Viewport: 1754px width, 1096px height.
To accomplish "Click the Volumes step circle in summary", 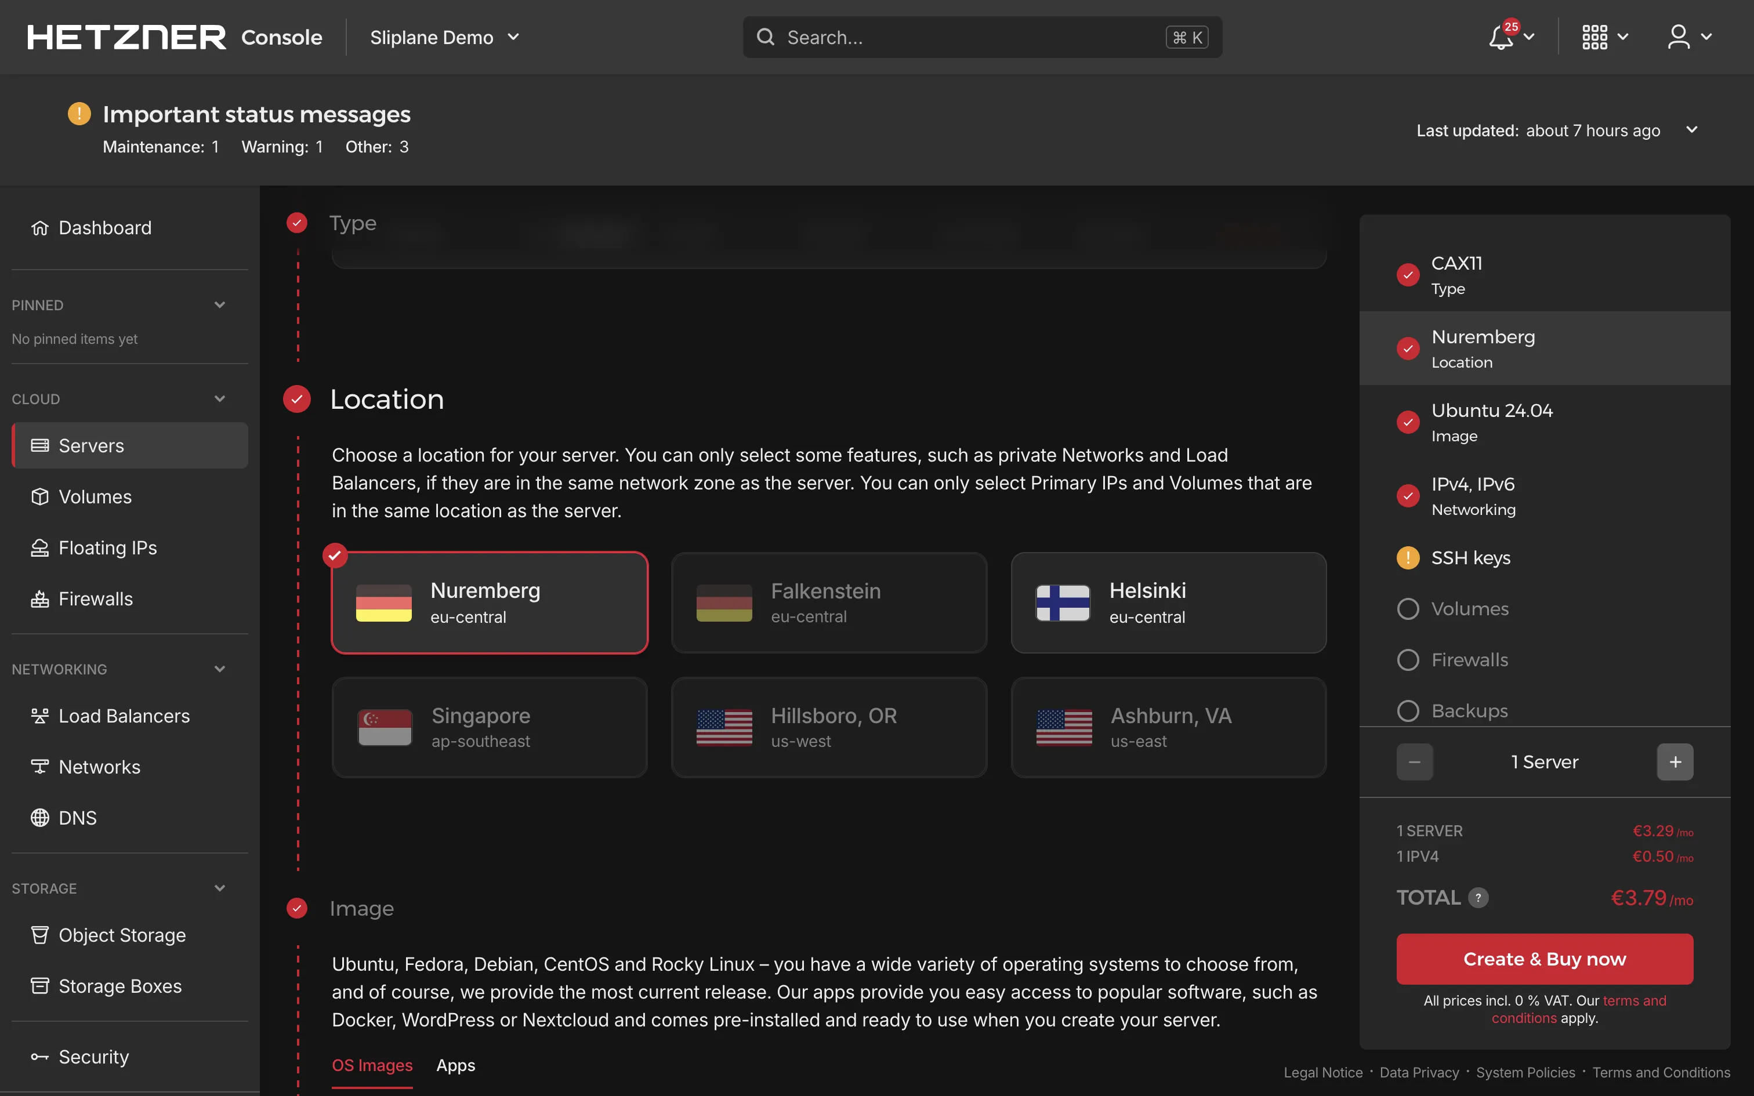I will [x=1408, y=609].
